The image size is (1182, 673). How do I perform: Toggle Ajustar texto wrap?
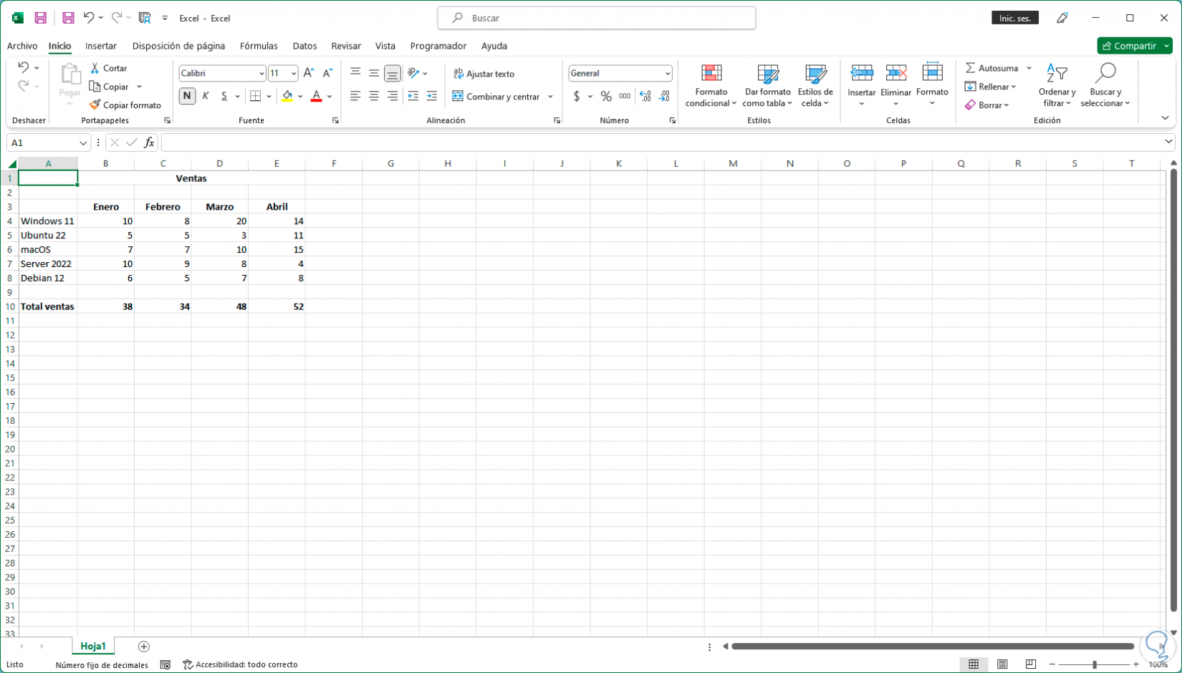click(484, 74)
